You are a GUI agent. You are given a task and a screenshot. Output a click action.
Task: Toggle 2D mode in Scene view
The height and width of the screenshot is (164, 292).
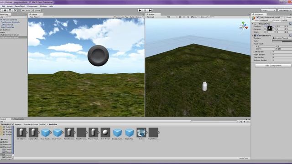click(180, 17)
